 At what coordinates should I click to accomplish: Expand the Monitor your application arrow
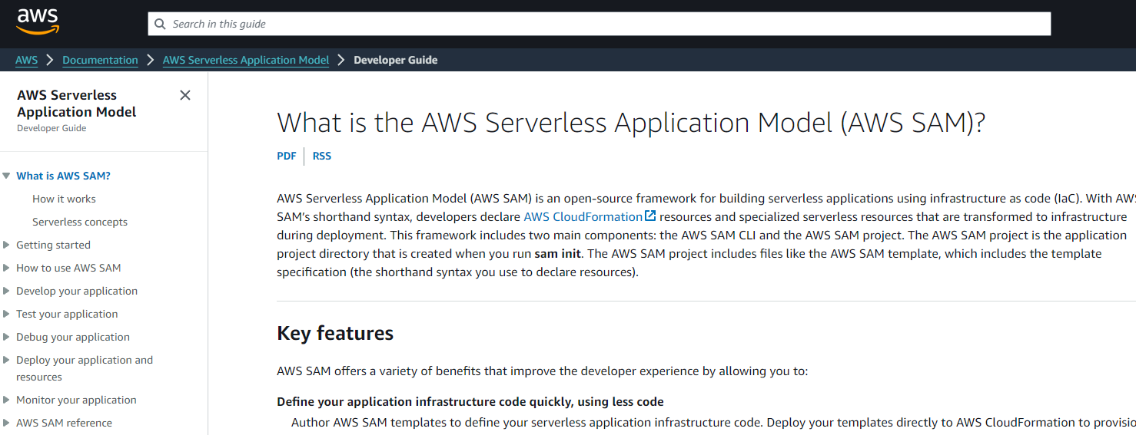[6, 400]
